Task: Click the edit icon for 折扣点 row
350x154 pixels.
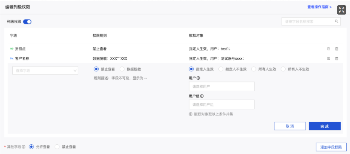Action: point(329,49)
